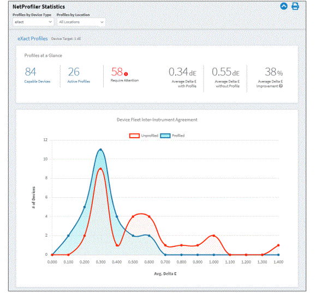Click the 0.55 dE without Profile value

pos(225,72)
